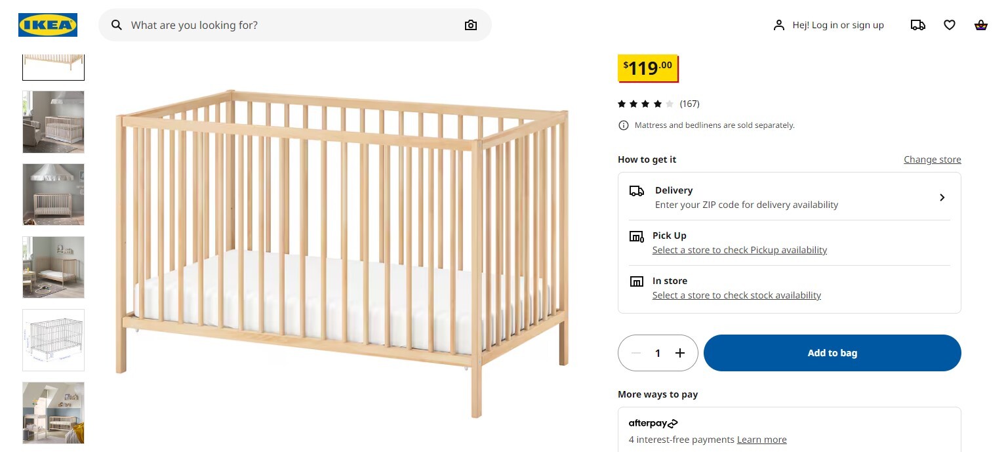The width and height of the screenshot is (1006, 452).
Task: Open Afterpay Learn more link
Action: coord(761,440)
